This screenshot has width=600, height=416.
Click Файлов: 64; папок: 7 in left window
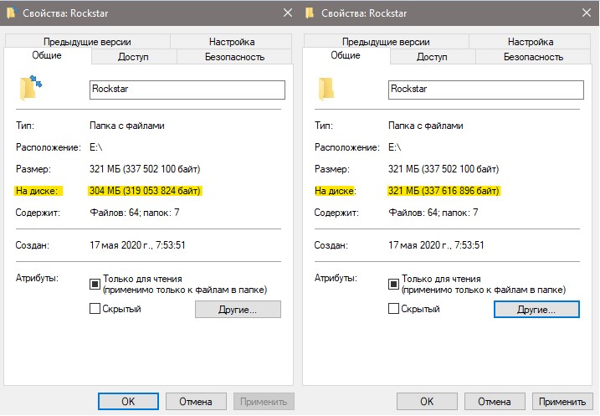[x=135, y=213]
